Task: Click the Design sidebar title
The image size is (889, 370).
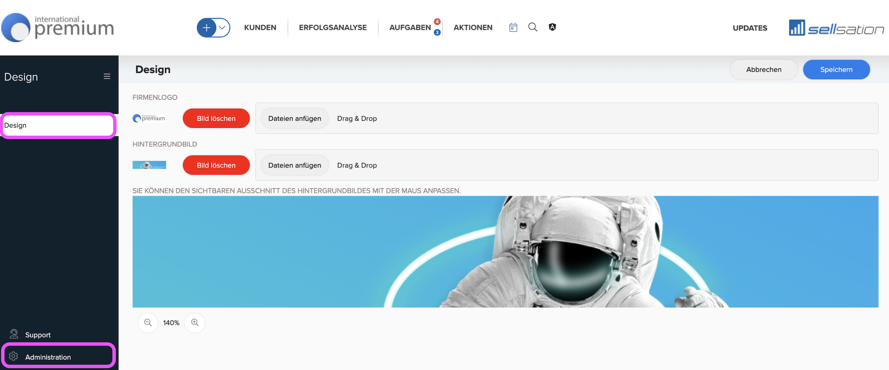Action: 21,77
